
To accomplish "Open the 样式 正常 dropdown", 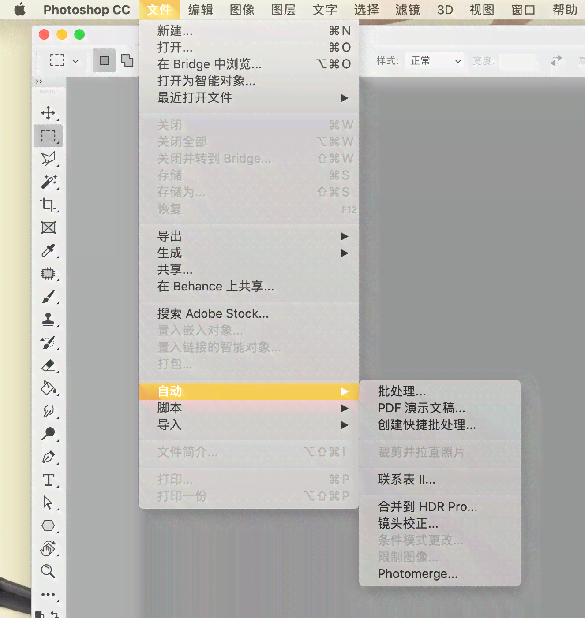I will pos(435,61).
